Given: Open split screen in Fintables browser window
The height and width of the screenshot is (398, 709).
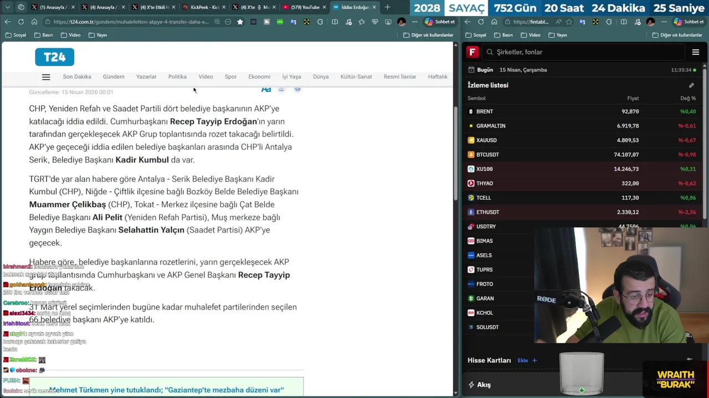Looking at the screenshot, I should click(x=624, y=22).
